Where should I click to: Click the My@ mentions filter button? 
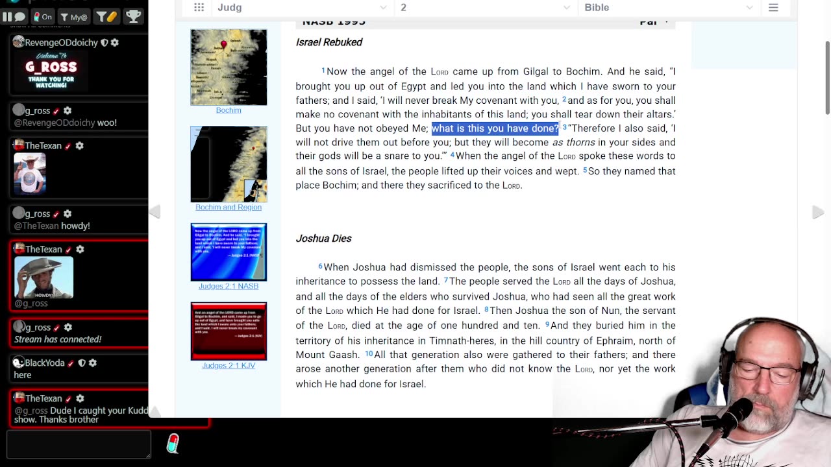tap(73, 17)
